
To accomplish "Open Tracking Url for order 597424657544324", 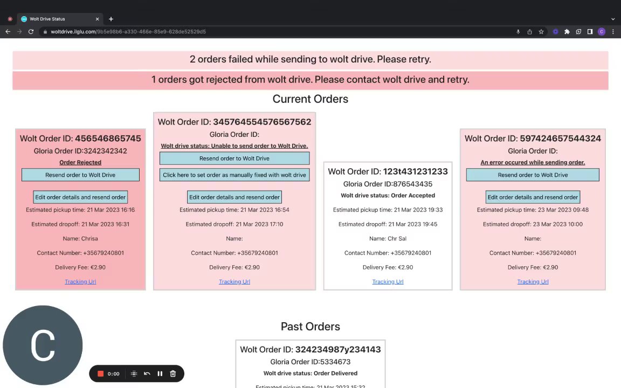I will click(x=533, y=281).
